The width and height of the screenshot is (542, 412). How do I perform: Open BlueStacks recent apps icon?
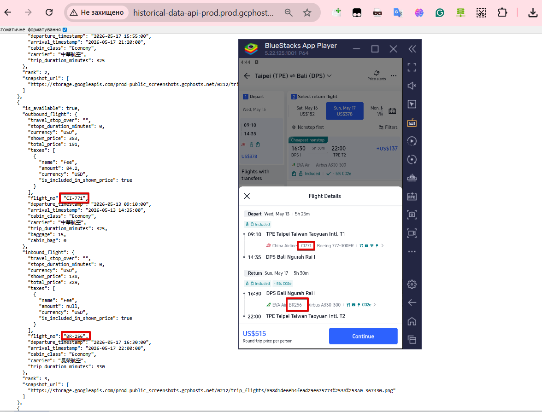(x=412, y=340)
